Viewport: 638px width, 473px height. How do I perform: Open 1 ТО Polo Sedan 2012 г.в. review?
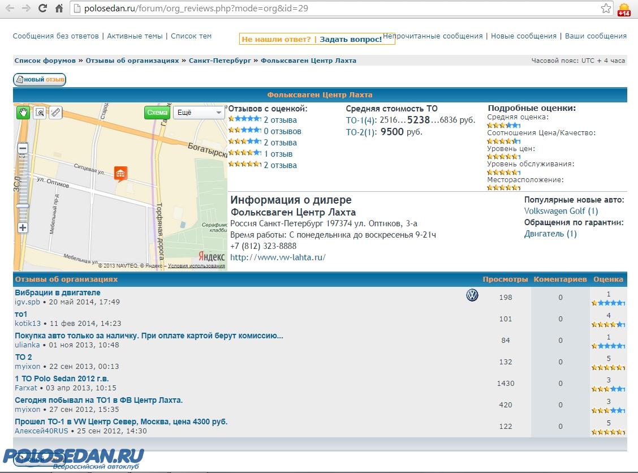coord(62,379)
